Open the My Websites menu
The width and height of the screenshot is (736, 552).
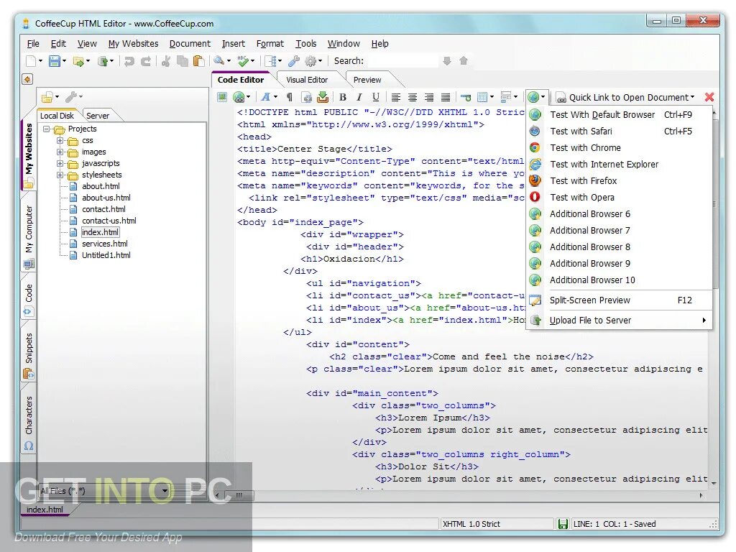(133, 44)
